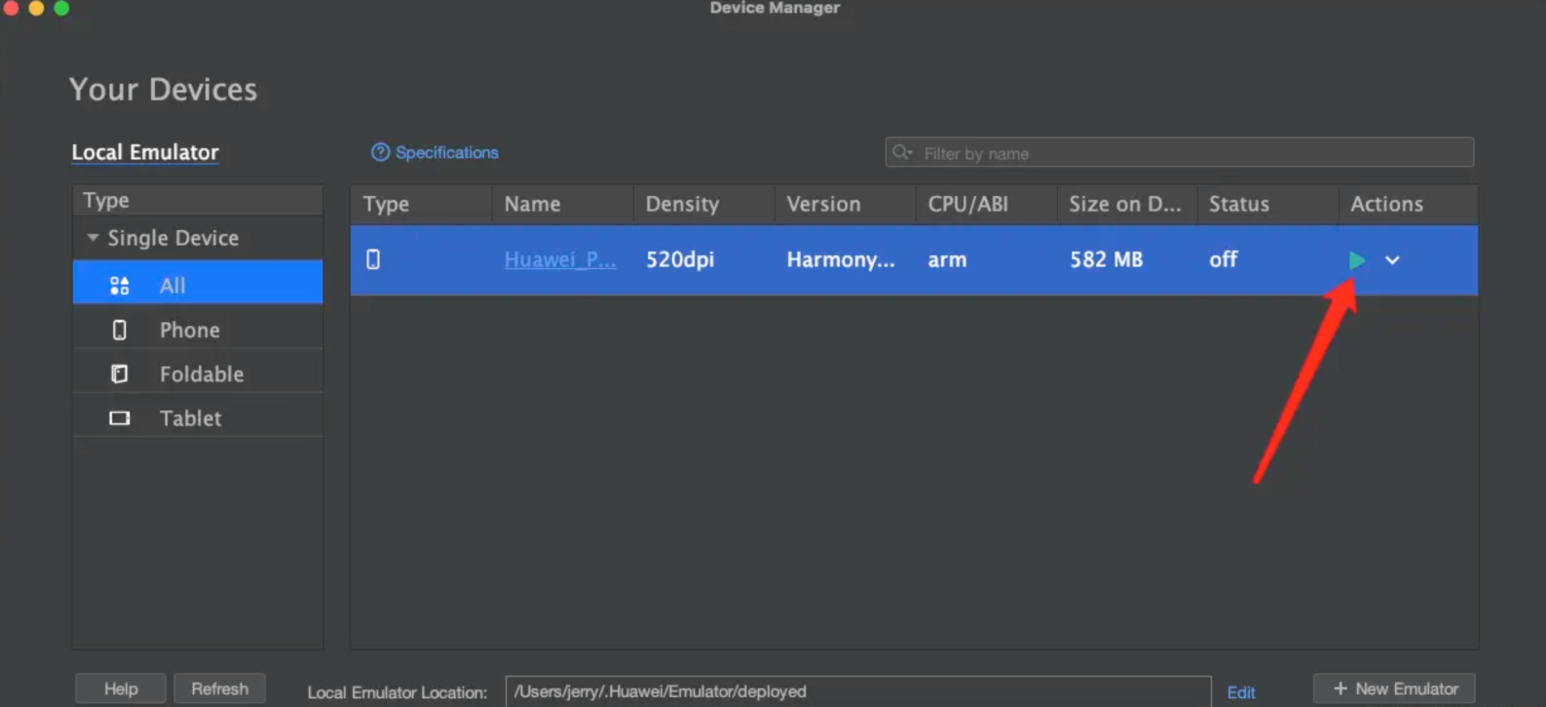Collapse the Single Device tree node
Screen dimensions: 1546x707
pyautogui.click(x=93, y=238)
